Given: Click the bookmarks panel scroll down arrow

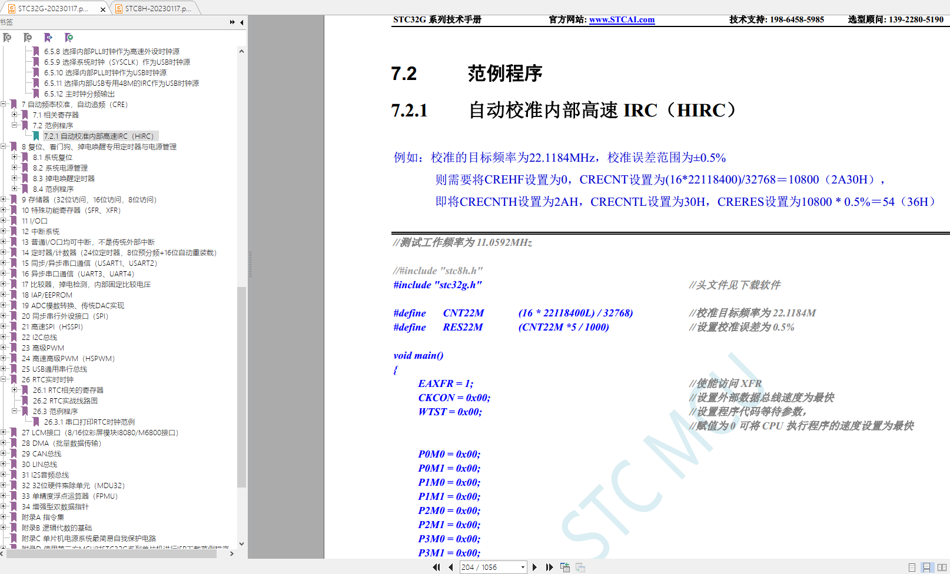Looking at the screenshot, I should pos(241,544).
